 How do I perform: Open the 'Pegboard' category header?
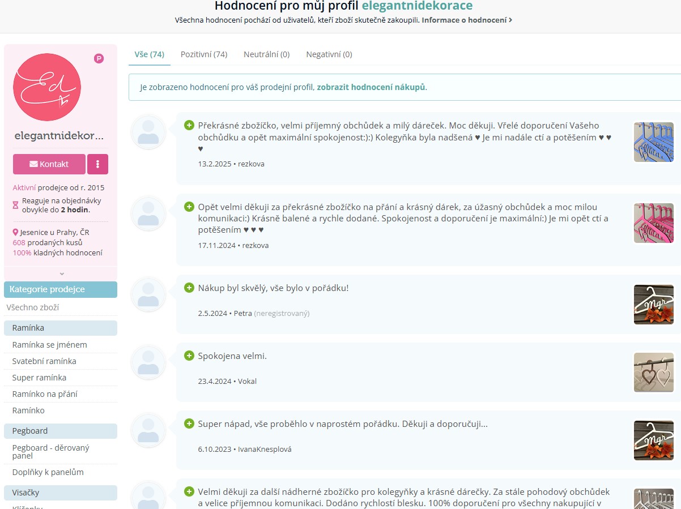(61, 431)
